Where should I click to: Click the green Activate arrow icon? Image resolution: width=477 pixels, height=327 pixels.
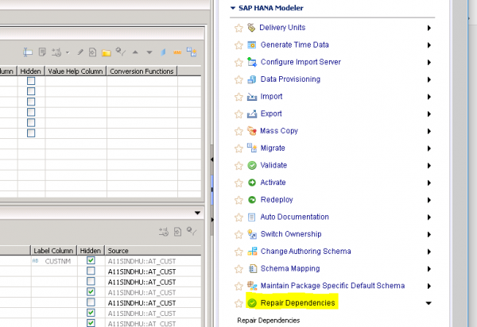pos(252,183)
